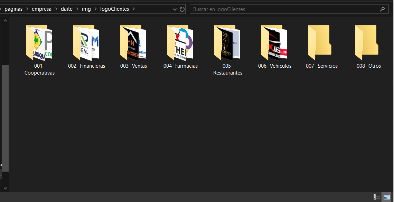Screen dimensions: 394x202
Task: Select the 004- Farmacias folder
Action: [x=180, y=46]
